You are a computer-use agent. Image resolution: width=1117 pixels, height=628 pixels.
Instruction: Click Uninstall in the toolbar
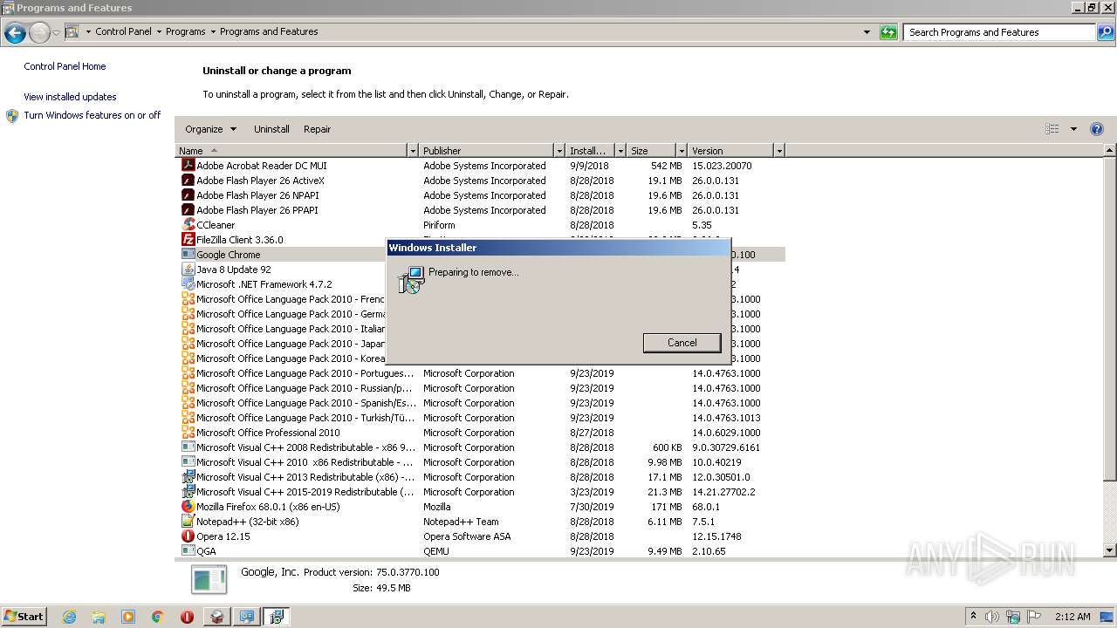(271, 129)
